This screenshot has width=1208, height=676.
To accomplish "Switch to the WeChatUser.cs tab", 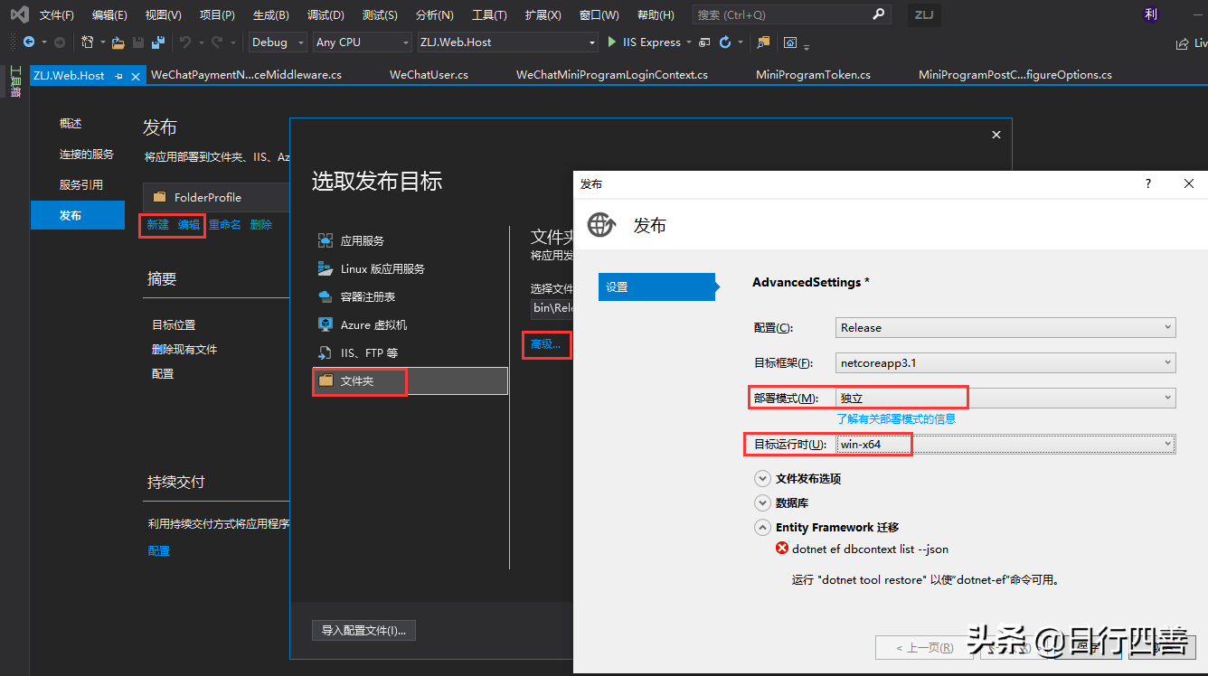I will pos(429,75).
